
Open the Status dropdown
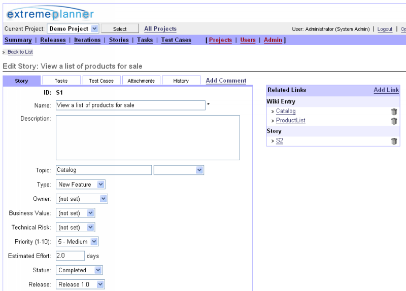(x=79, y=270)
